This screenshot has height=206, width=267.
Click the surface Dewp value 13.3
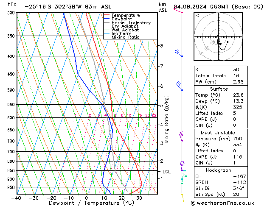click(238, 101)
